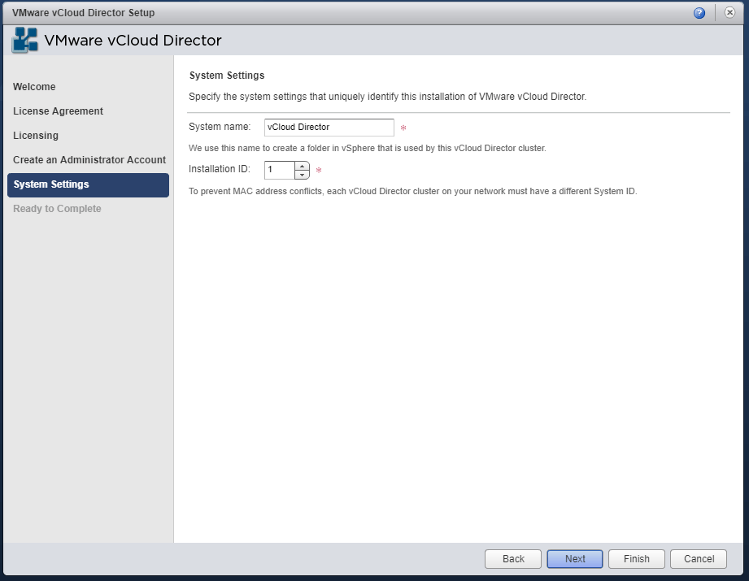Click inside the Installation ID number field
749x581 pixels.
point(279,170)
